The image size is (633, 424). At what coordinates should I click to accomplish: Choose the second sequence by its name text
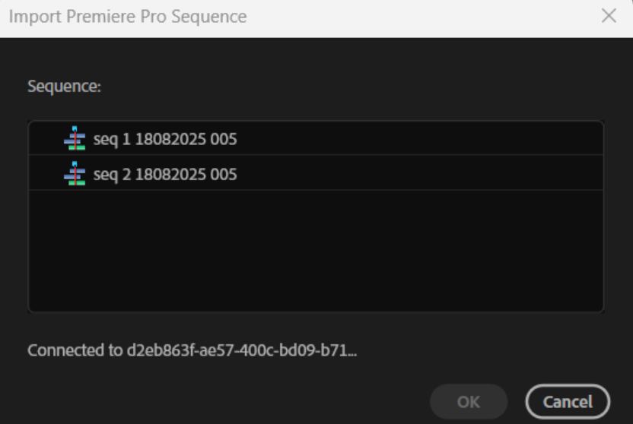coord(165,175)
